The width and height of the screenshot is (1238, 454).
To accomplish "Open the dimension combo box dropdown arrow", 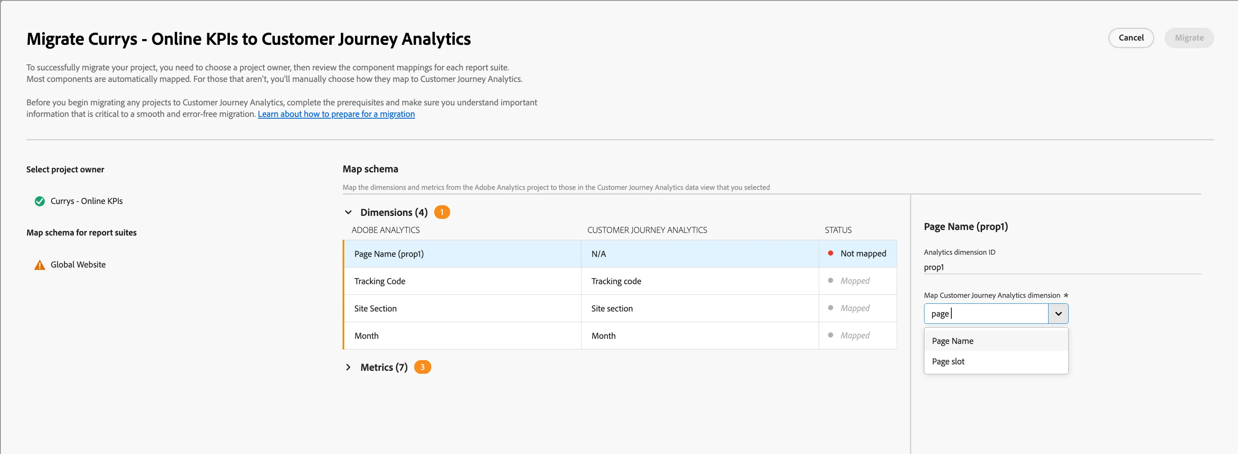I will 1058,314.
